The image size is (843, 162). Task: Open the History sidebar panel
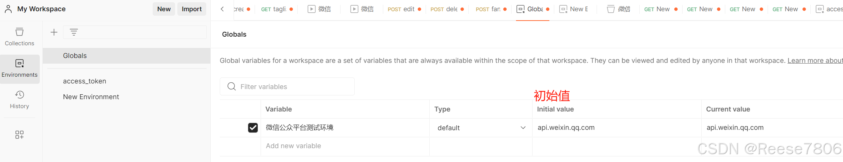click(19, 100)
